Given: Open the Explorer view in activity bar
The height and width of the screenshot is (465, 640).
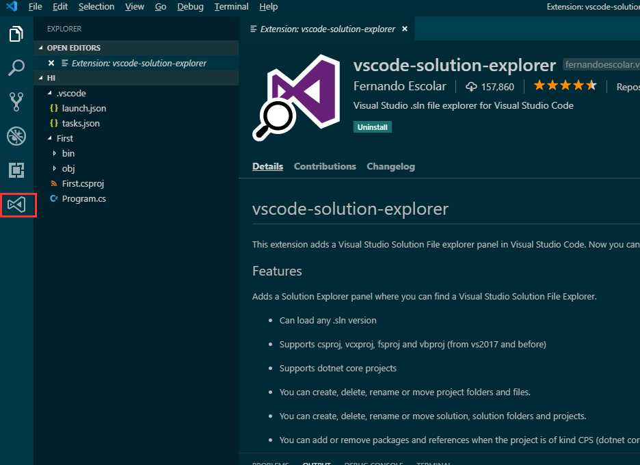Looking at the screenshot, I should click(16, 34).
